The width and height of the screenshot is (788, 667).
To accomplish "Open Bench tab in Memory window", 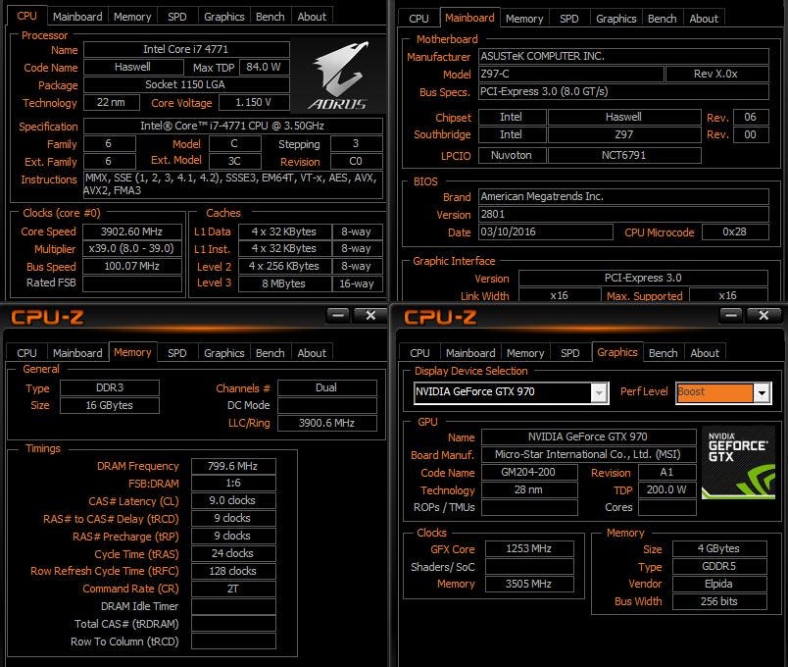I will tap(270, 353).
